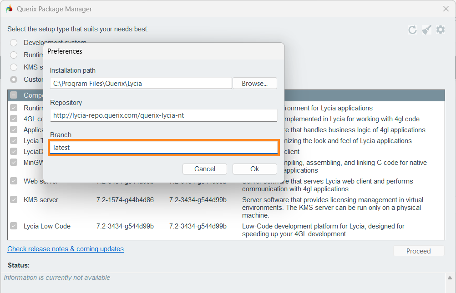The height and width of the screenshot is (293, 456).
Task: Click into the Installation path field
Action: (x=141, y=84)
